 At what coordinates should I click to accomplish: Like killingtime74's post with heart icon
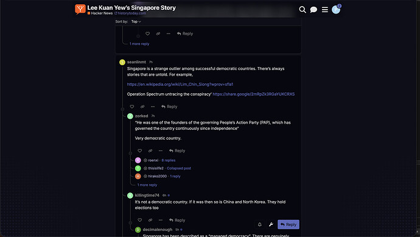139,220
